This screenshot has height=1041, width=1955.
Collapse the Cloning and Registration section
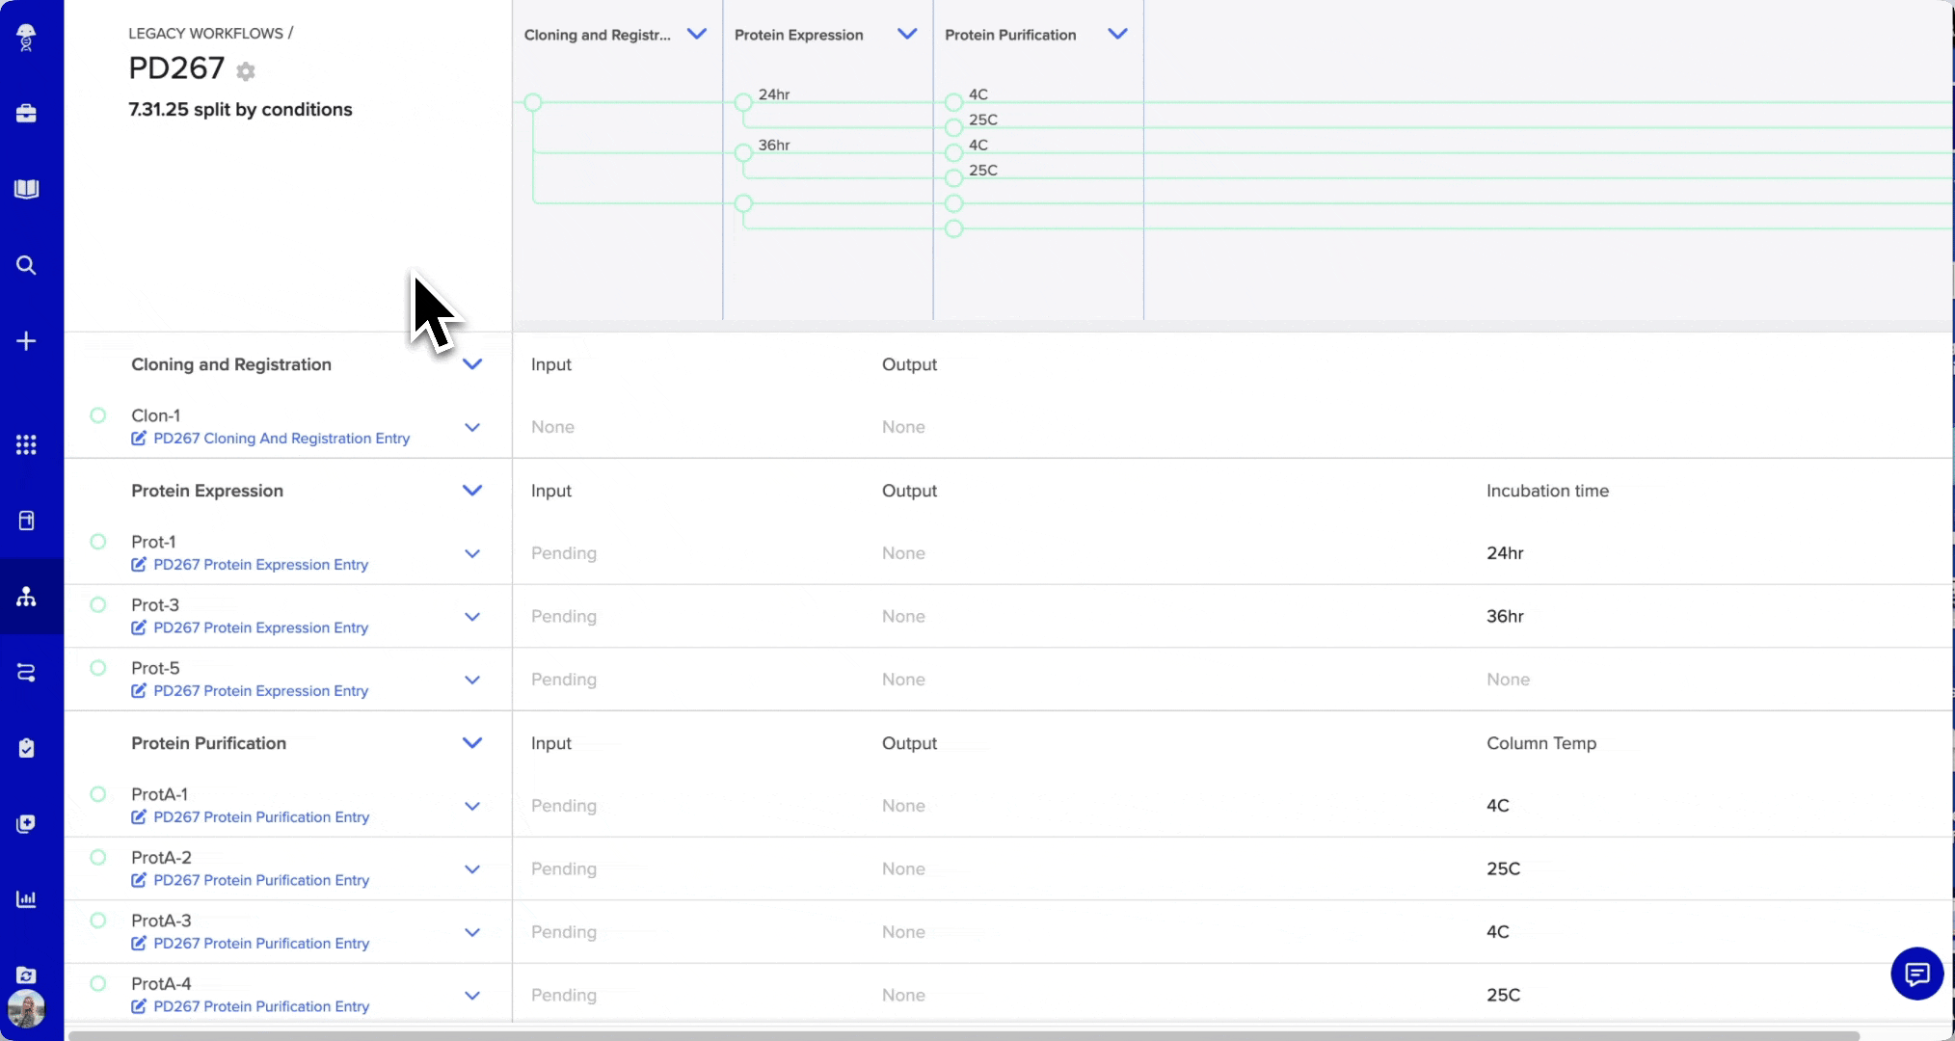point(472,364)
